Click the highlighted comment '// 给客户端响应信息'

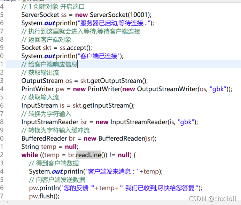[x=49, y=64]
